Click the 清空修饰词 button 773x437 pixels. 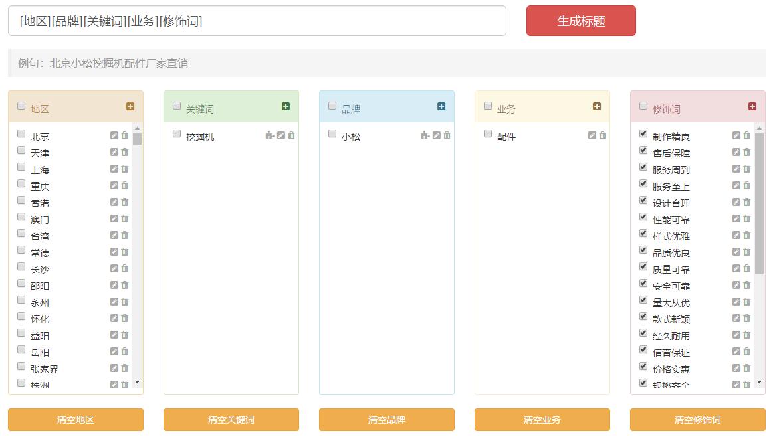(x=697, y=420)
